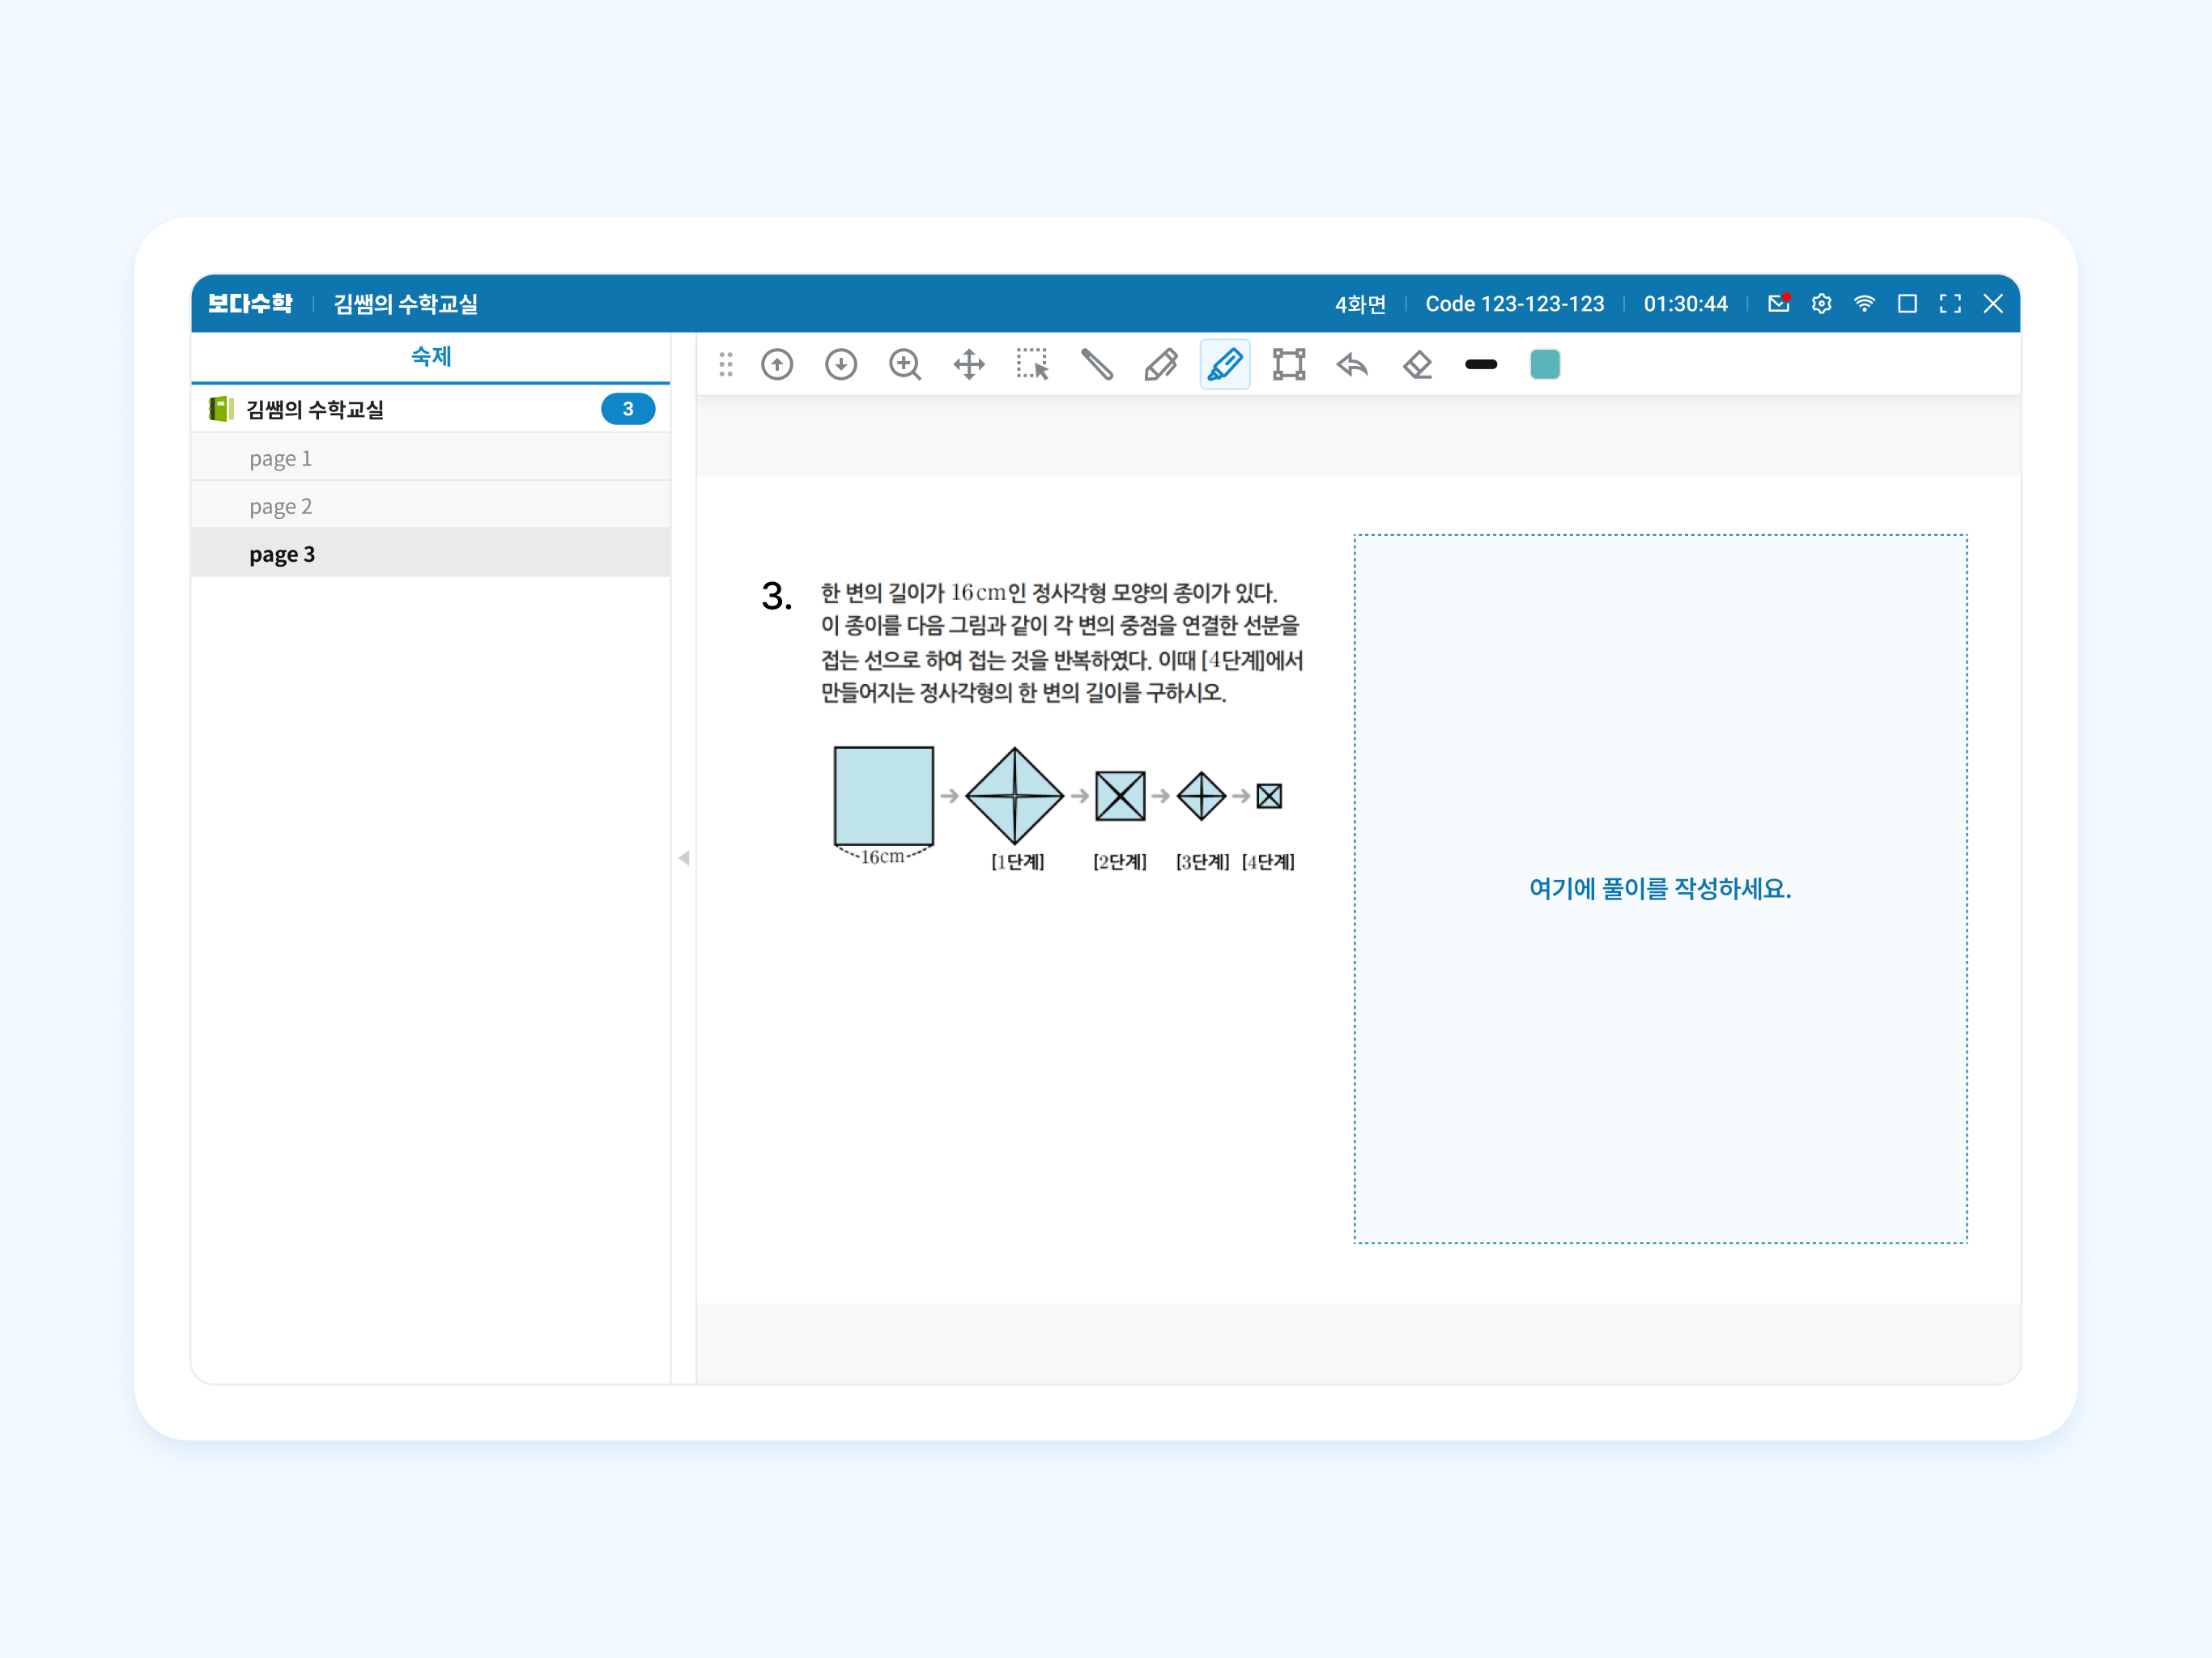Click the 4화면 screen layout label

(1360, 304)
